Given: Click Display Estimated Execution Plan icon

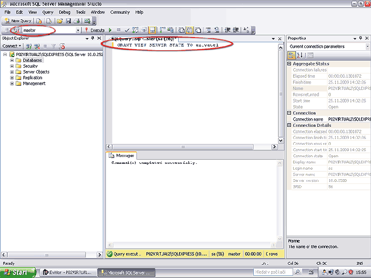Looking at the screenshot, I should coord(135,30).
